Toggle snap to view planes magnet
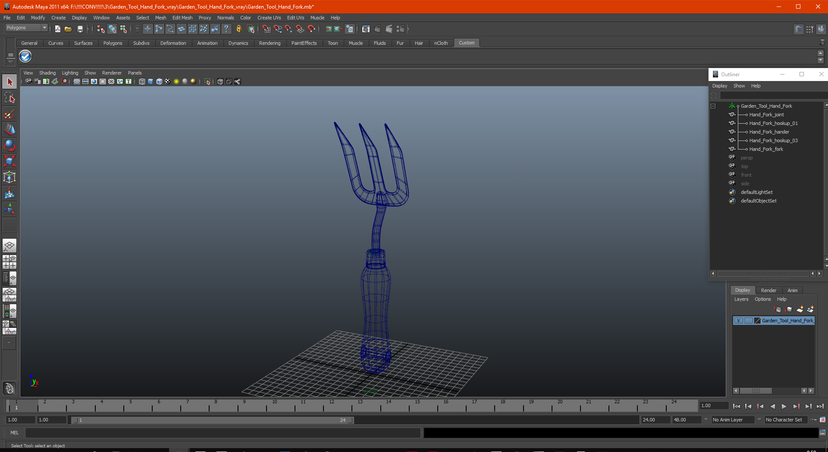Viewport: 828px width, 452px height. (300, 29)
